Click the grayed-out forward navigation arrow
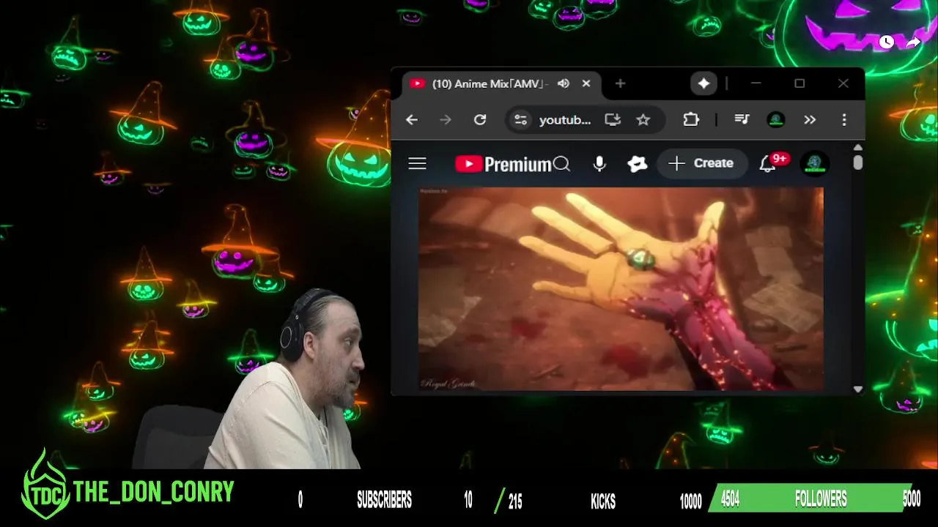Image resolution: width=938 pixels, height=527 pixels. 446,119
